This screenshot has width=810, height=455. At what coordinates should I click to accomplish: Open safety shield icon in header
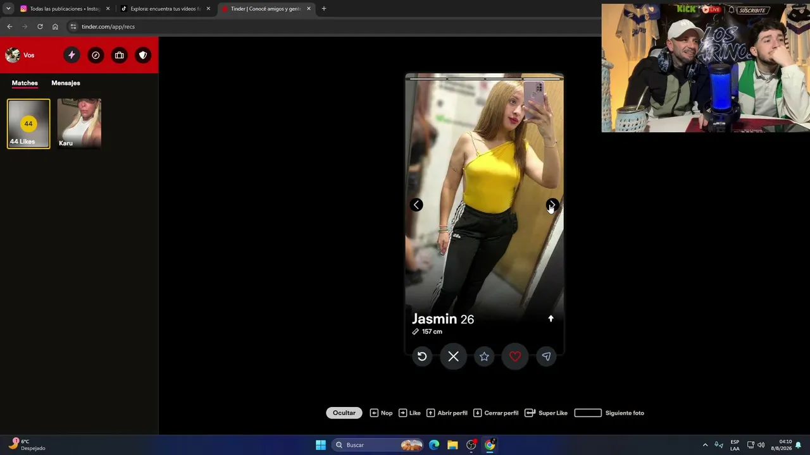[143, 55]
